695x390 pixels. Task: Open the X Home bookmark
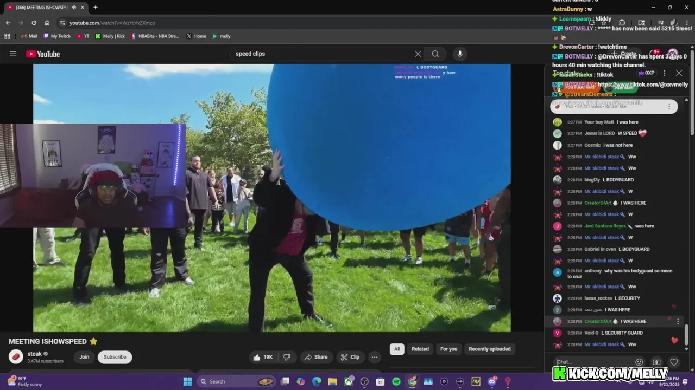click(x=196, y=36)
